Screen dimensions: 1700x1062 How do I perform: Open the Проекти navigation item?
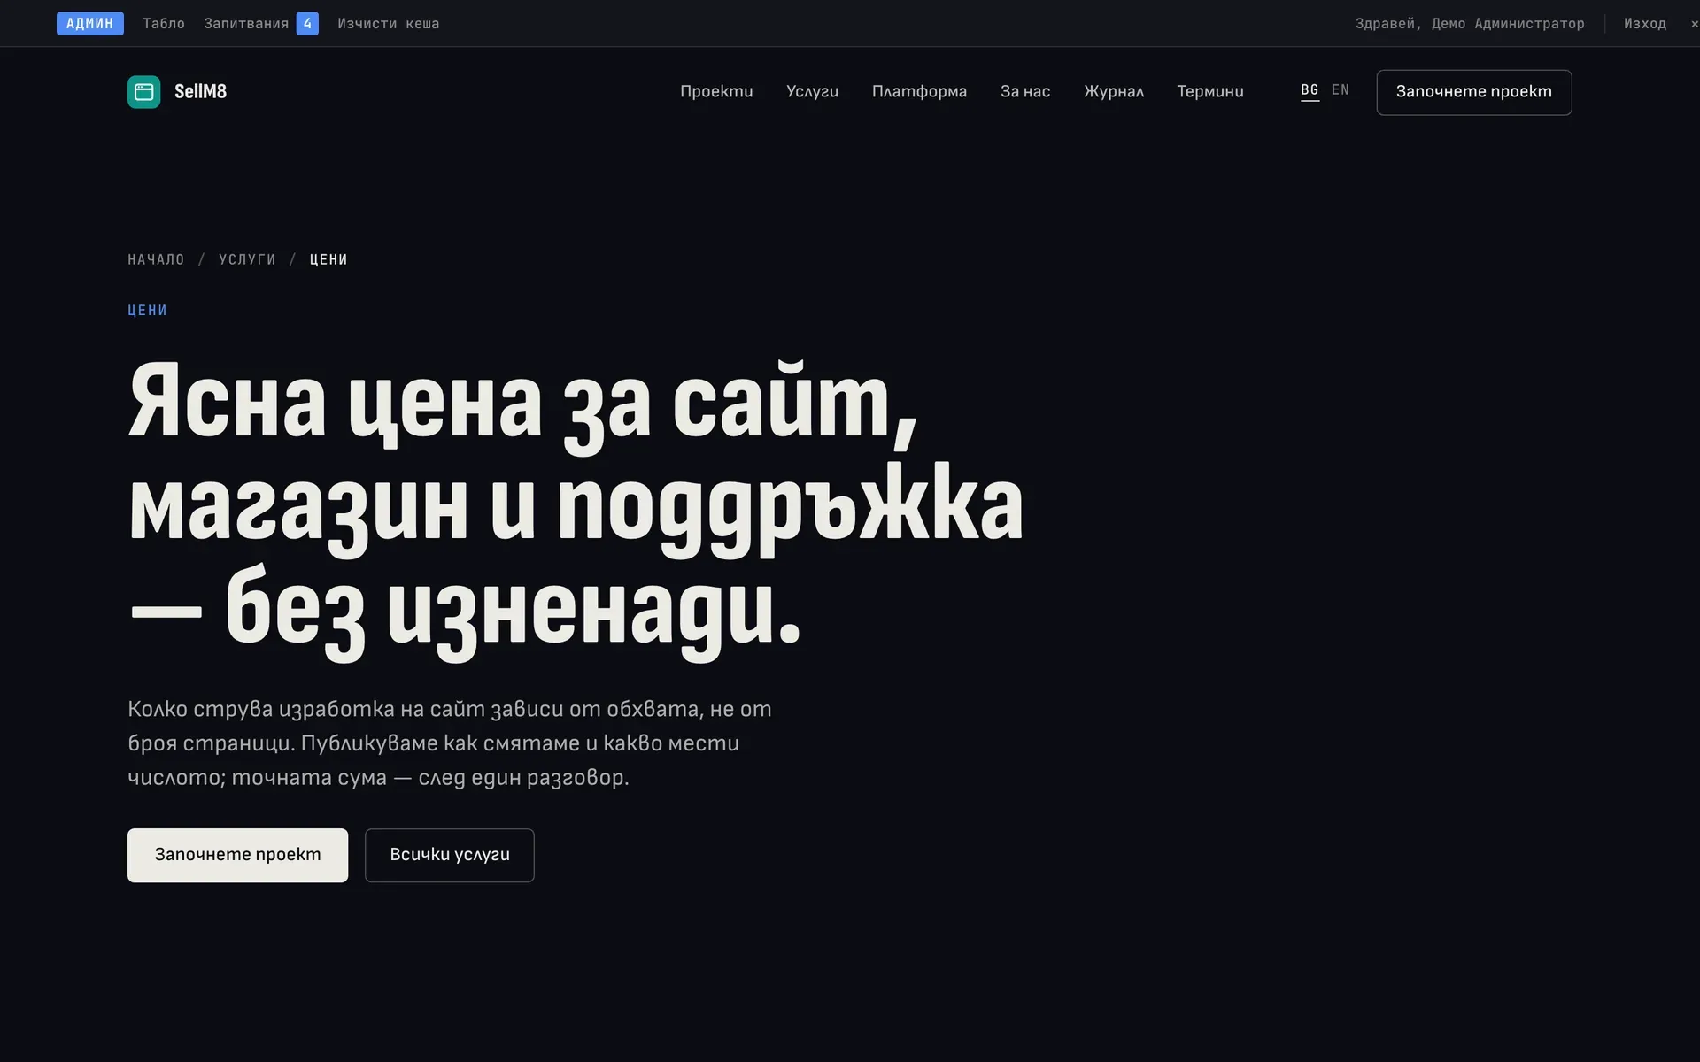tap(716, 92)
